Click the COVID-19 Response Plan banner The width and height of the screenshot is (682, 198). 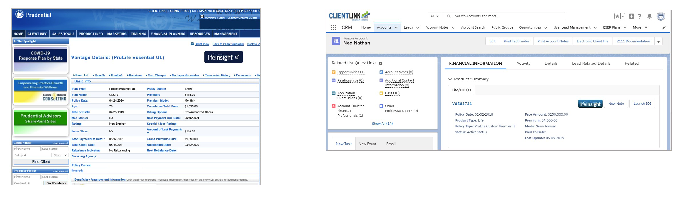pos(41,59)
